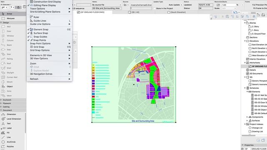Open the Refresh submenu
Image resolution: width=267 pixels, height=150 pixels.
49,79
